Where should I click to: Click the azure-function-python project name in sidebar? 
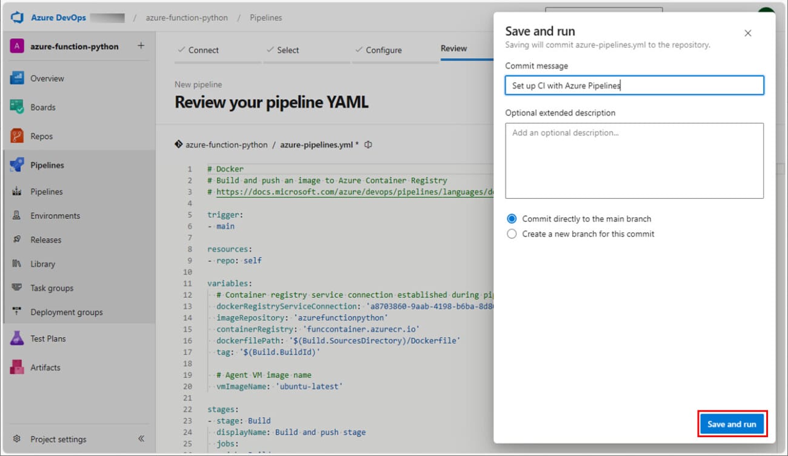pos(75,47)
